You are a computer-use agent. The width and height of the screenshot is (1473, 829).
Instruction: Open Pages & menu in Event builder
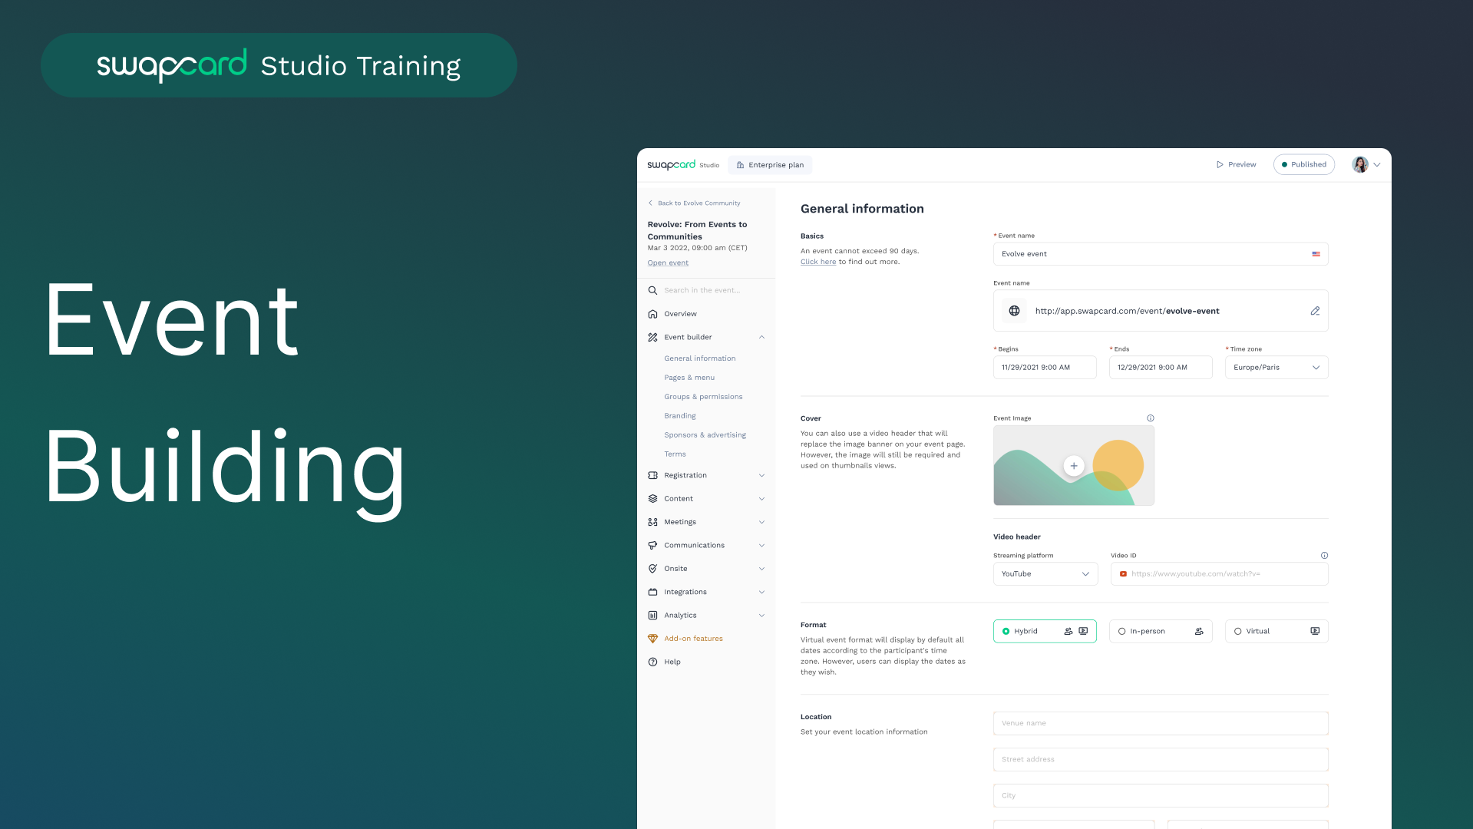pyautogui.click(x=689, y=378)
